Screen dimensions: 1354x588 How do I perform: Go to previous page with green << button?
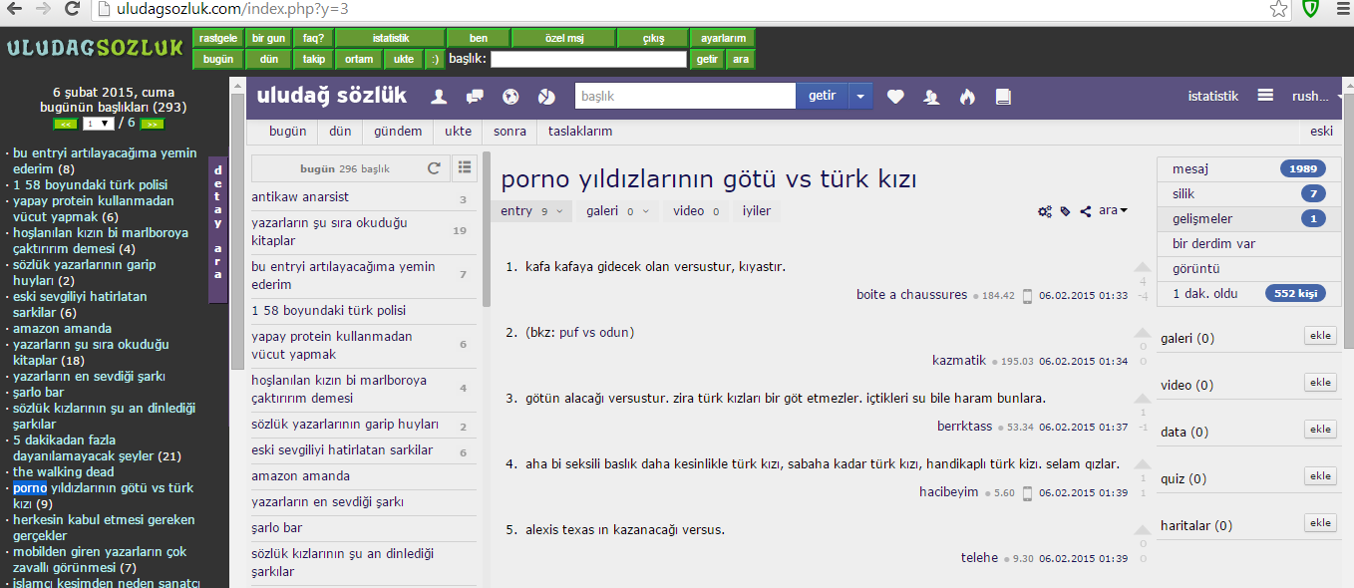pyautogui.click(x=65, y=124)
